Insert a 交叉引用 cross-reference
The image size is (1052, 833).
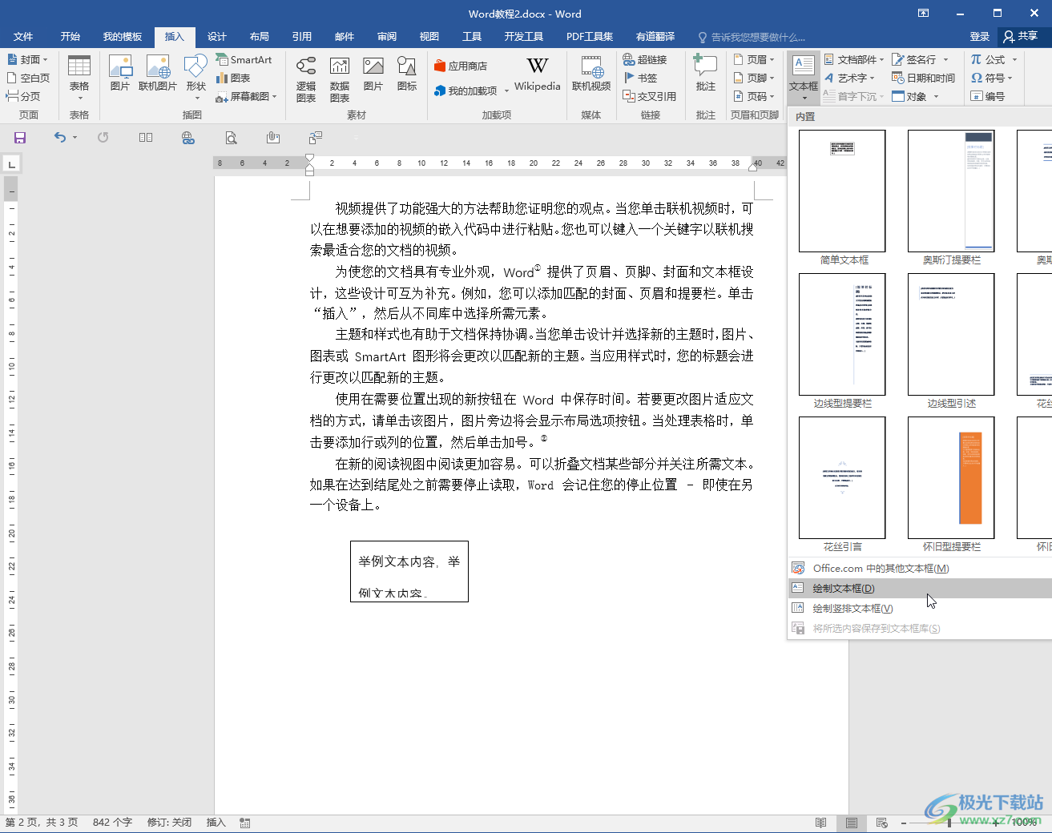650,96
